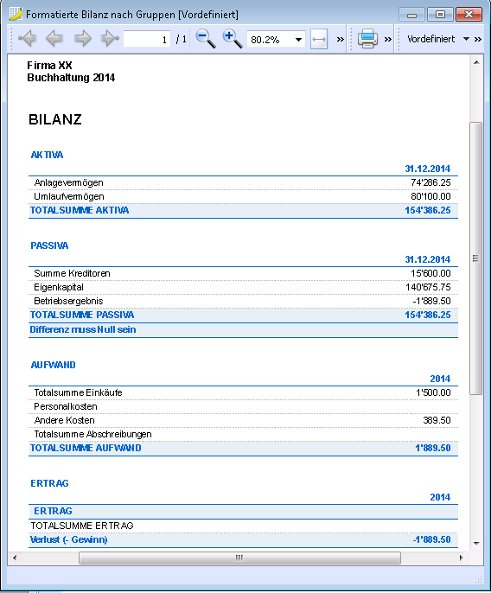Zoom out with the minus magnifier
The height and width of the screenshot is (593, 491).
(206, 39)
